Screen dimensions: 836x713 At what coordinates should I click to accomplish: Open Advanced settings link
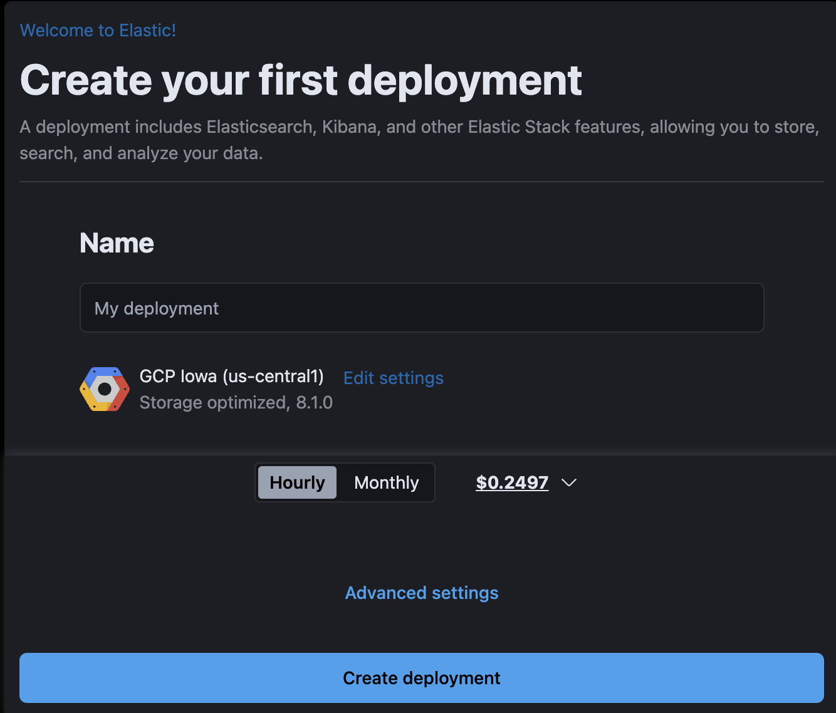(422, 593)
